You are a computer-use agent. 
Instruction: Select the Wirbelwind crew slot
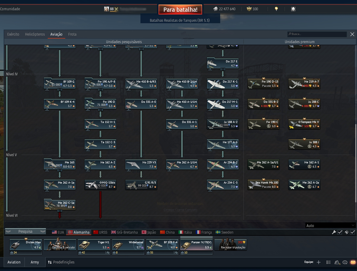click(x=128, y=247)
